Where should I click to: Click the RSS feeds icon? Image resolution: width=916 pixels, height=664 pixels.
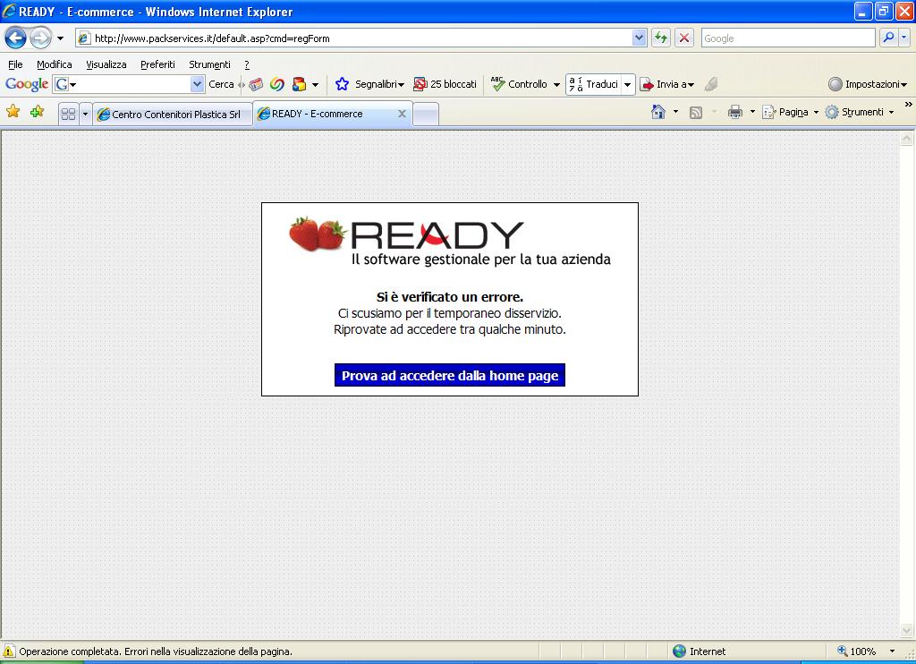point(696,112)
